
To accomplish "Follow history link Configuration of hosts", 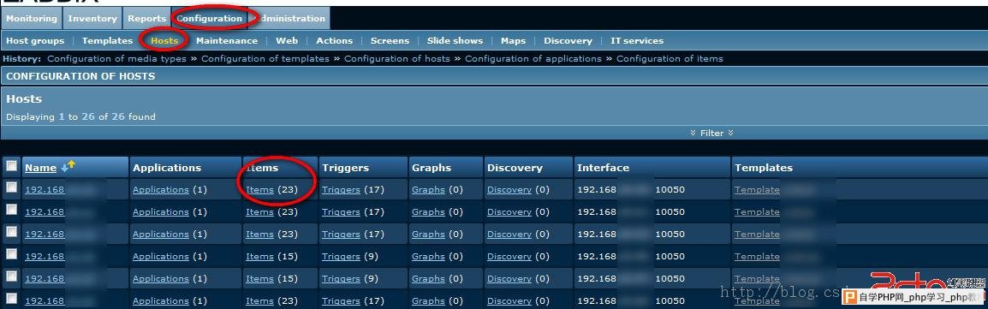I will 397,58.
